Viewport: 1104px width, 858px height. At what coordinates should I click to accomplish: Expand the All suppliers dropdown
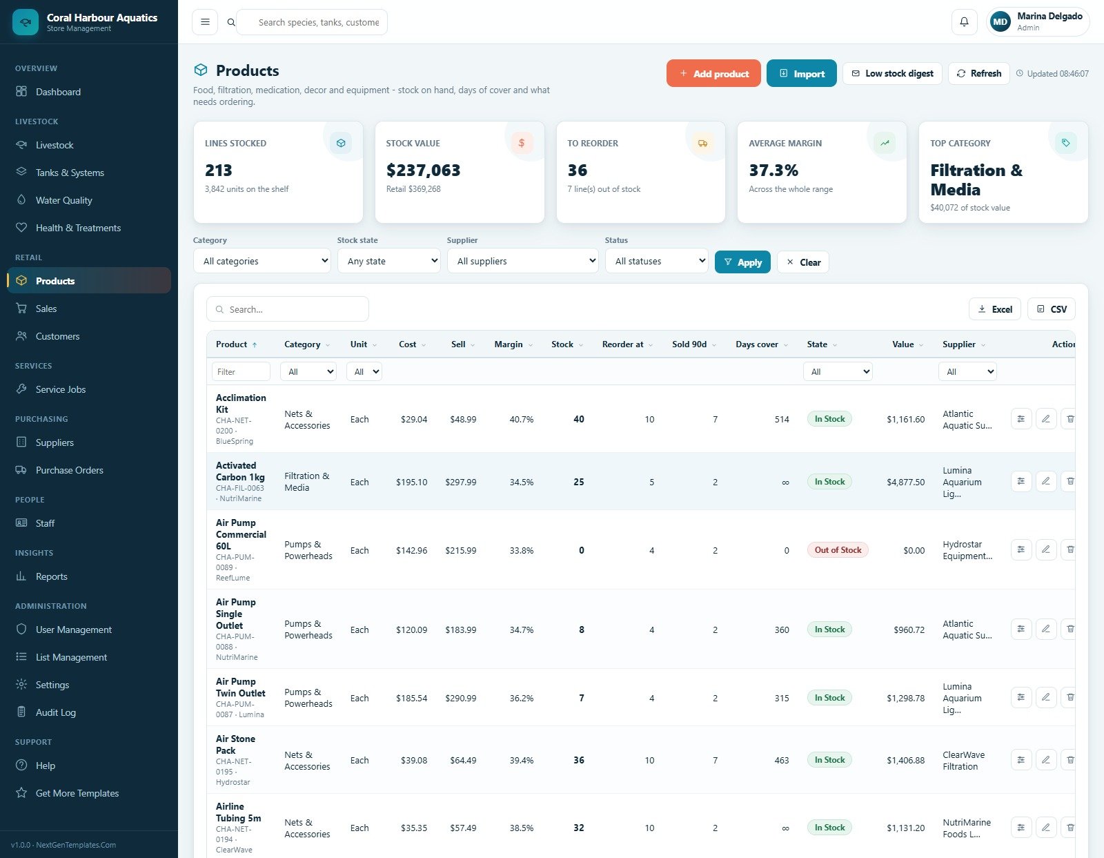523,261
